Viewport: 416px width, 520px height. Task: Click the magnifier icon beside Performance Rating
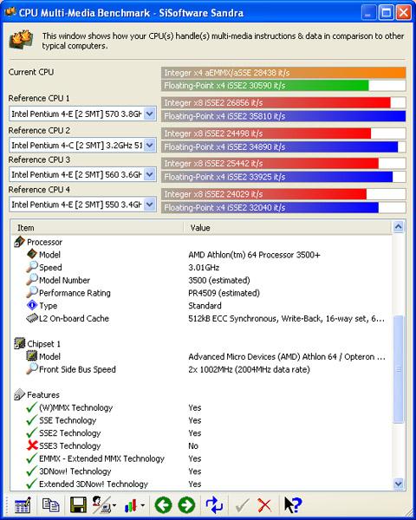tap(32, 293)
